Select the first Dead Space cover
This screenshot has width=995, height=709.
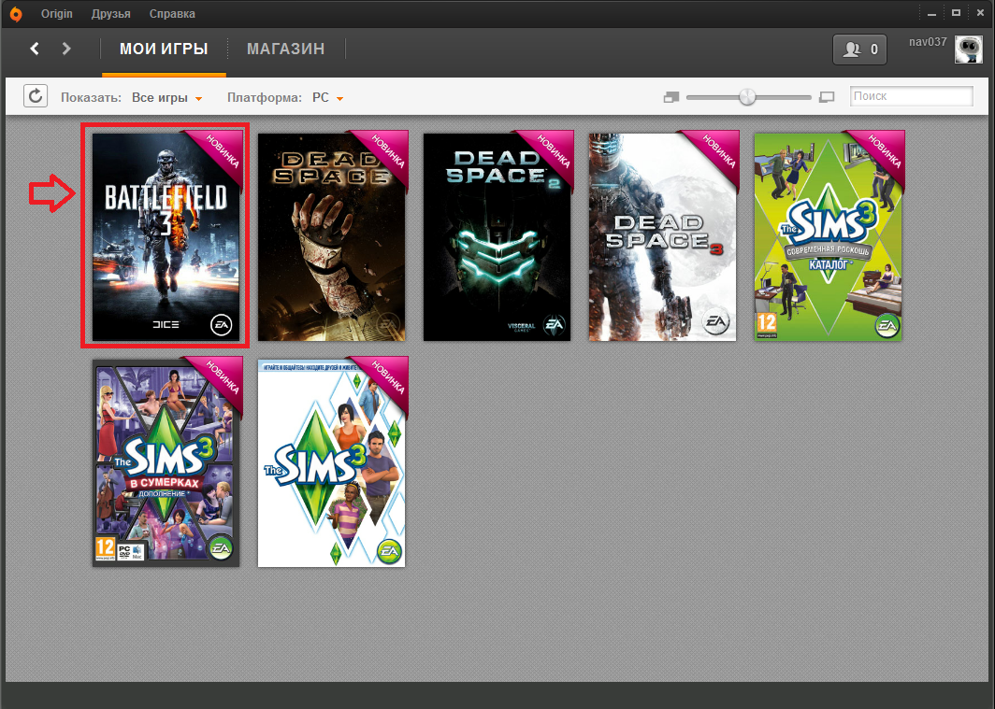coord(331,236)
